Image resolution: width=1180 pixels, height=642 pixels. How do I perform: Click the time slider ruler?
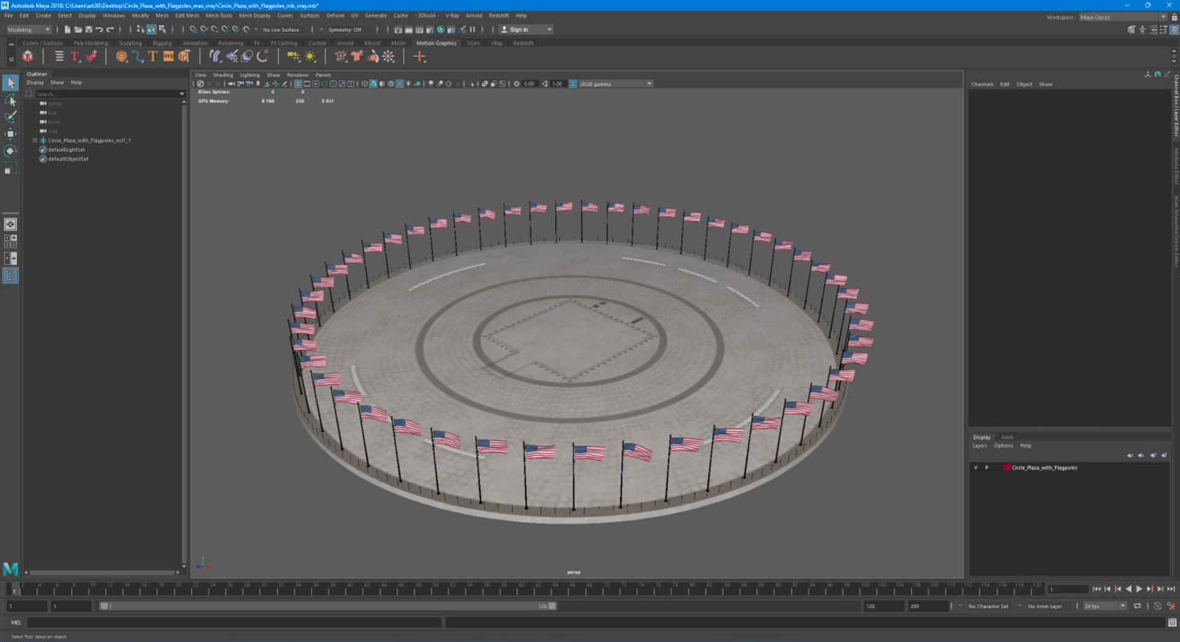(x=527, y=589)
